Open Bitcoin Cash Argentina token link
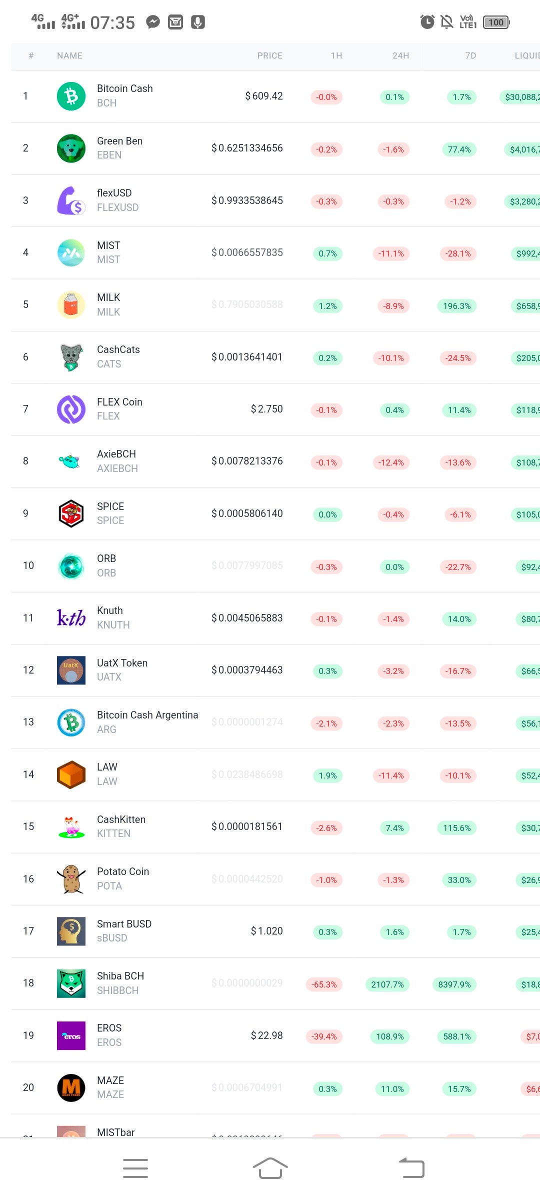The image size is (540, 1200). click(x=147, y=715)
